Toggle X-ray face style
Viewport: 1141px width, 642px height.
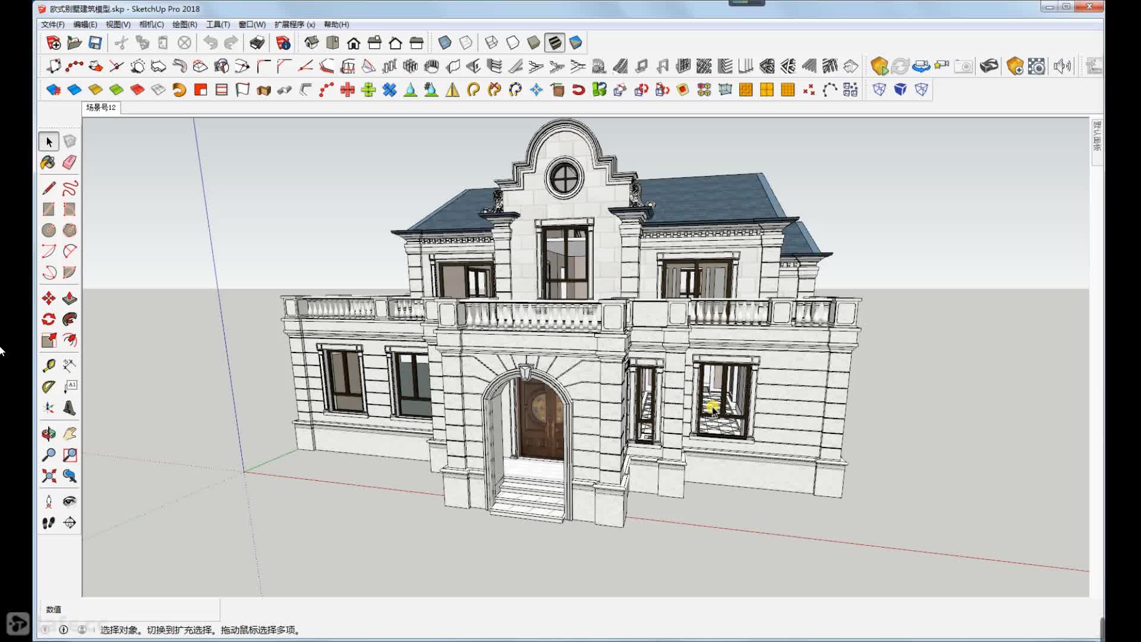click(445, 43)
